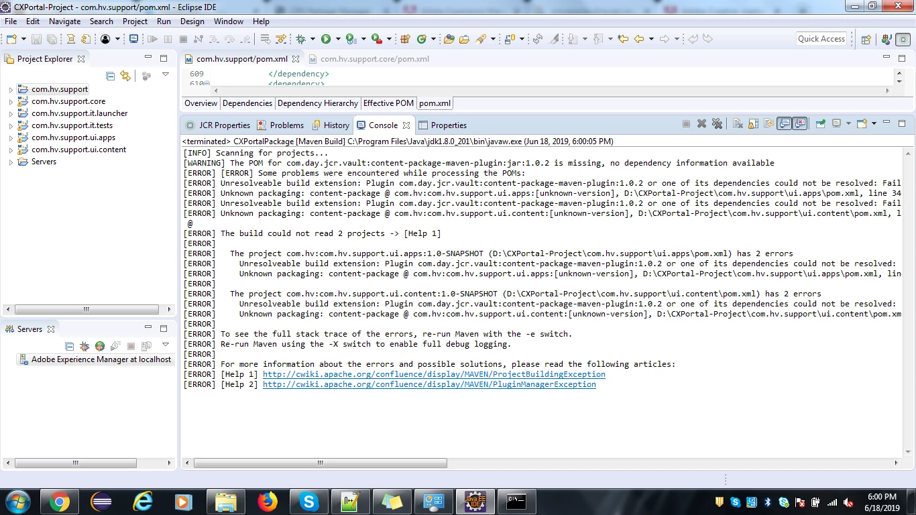Click the green Run toolbar button

[326, 39]
